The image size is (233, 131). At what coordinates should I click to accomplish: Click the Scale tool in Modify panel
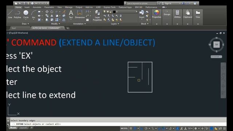pyautogui.click(x=52, y=20)
